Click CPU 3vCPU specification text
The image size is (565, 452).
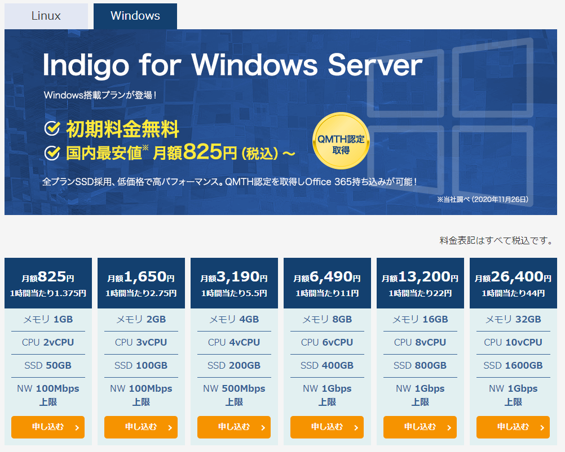pos(141,342)
